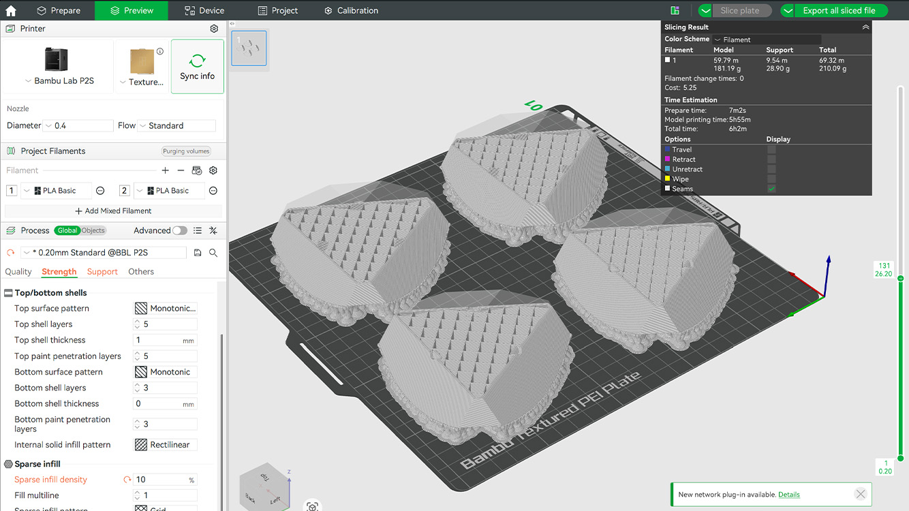
Task: Open Top surface pattern dropdown
Action: 166,309
